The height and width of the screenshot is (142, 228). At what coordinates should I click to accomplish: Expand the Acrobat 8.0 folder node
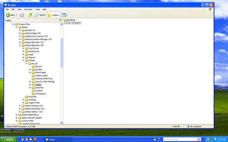click(20, 30)
